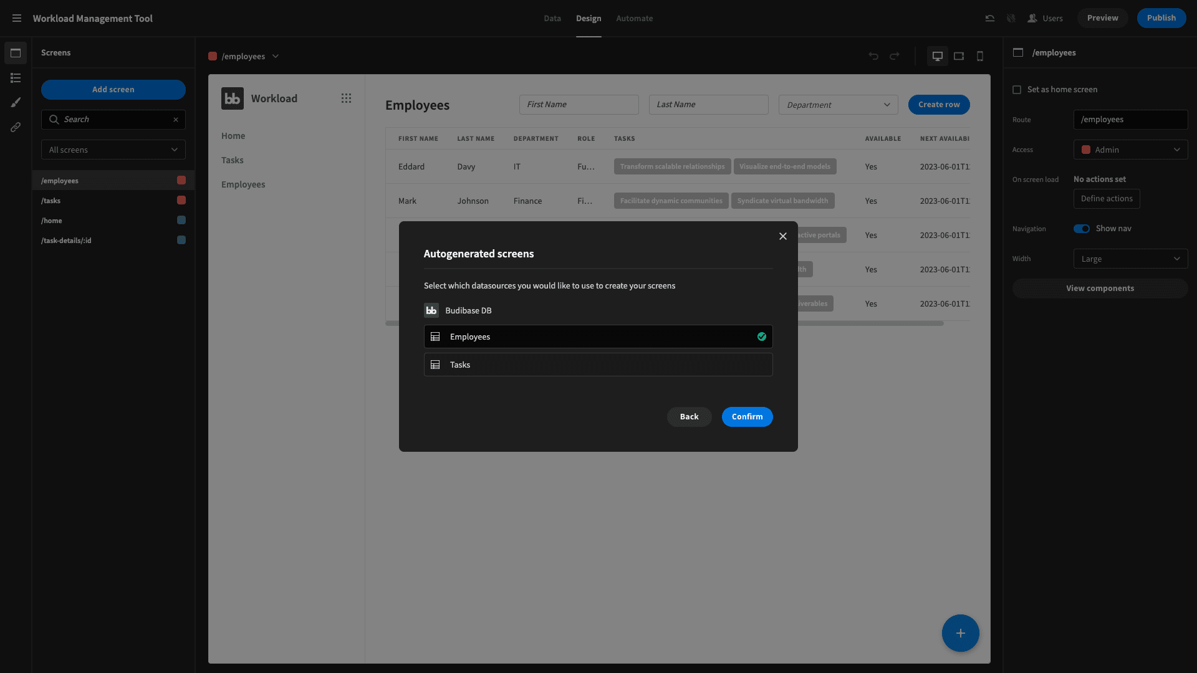Confirm the autogenerated screens selection
The height and width of the screenshot is (673, 1197).
[747, 417]
